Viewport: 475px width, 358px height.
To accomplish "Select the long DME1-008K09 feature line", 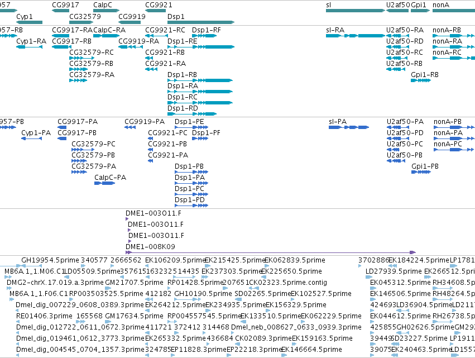I will click(271, 252).
